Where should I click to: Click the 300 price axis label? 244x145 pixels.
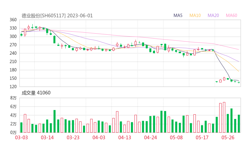pos(13,36)
